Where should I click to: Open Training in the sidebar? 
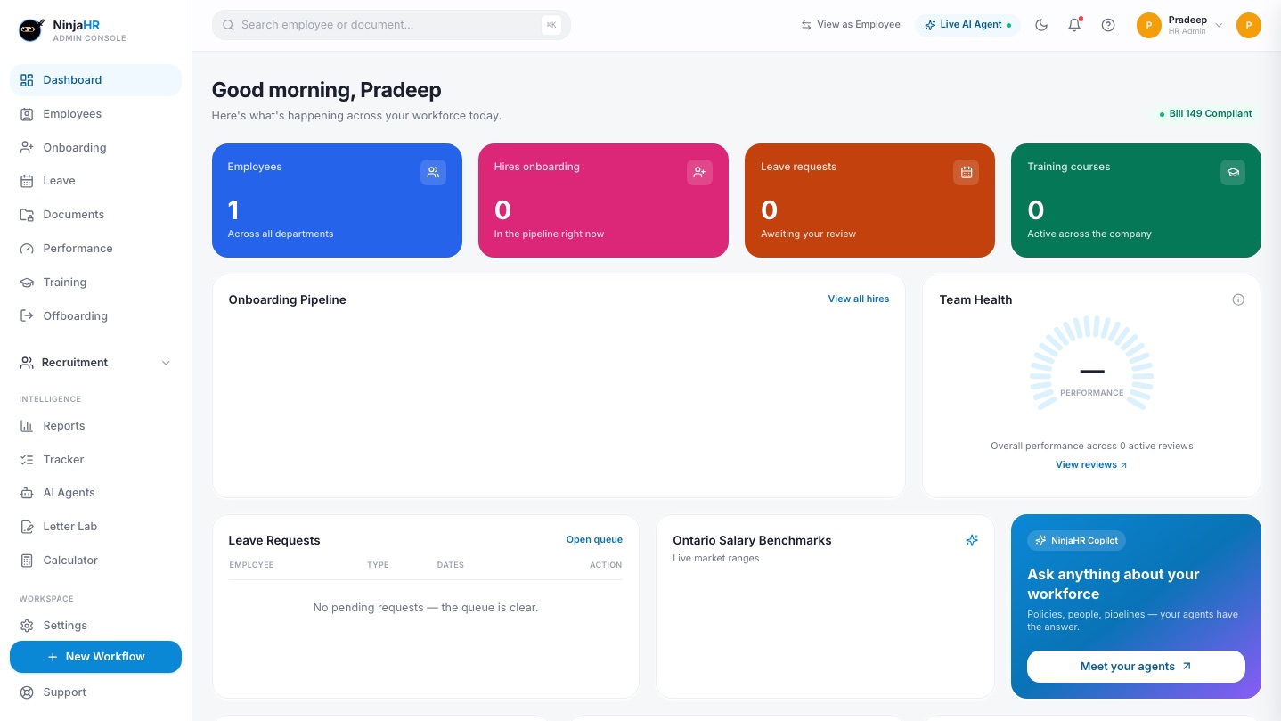95,283
